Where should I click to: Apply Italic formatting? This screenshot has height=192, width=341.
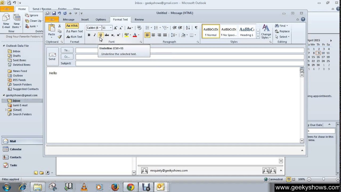click(x=94, y=35)
